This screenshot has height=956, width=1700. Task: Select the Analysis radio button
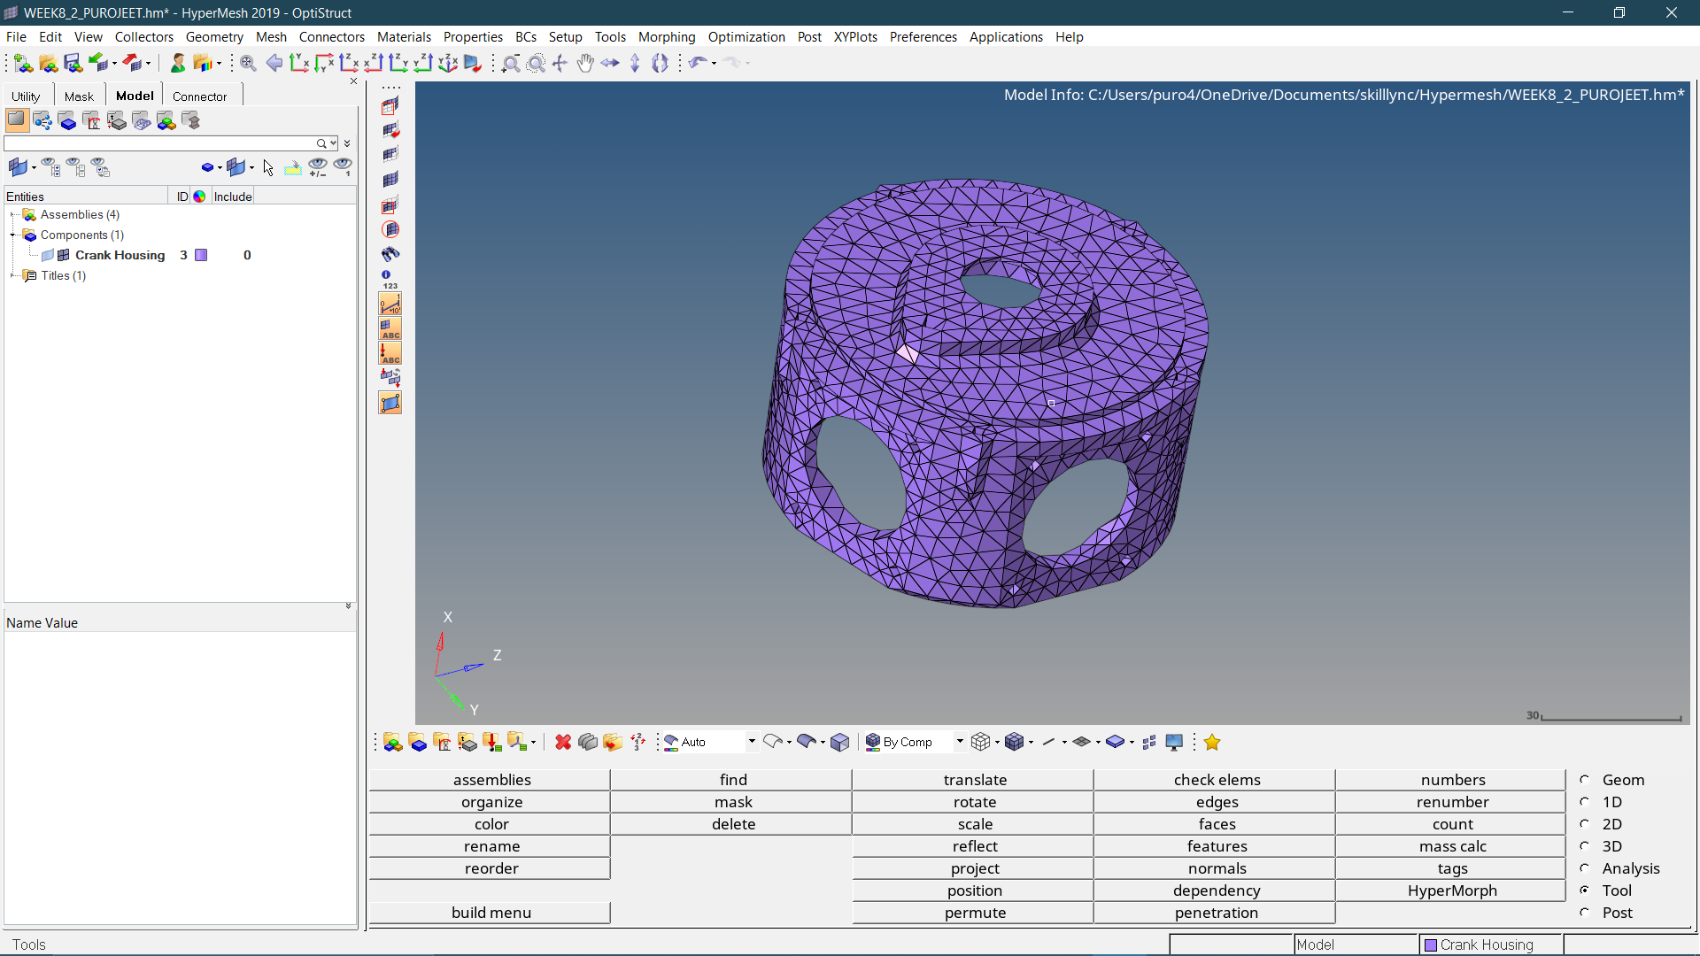point(1585,868)
